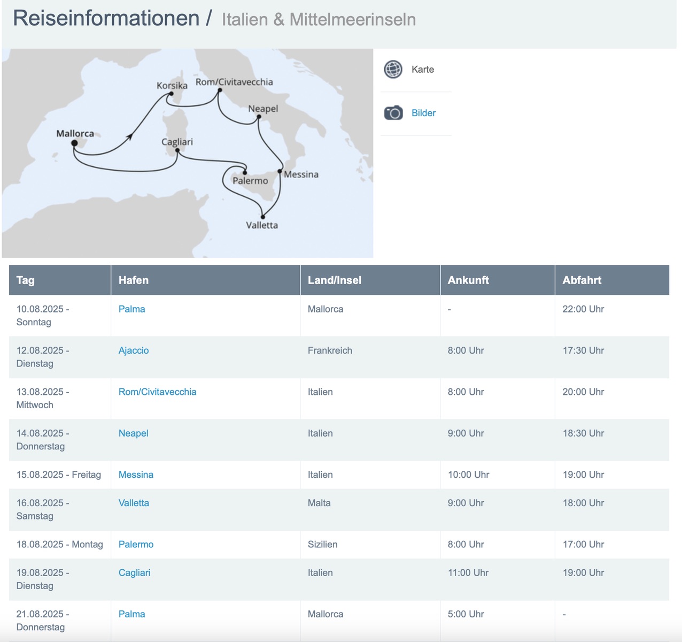Open the Palma link for 10.08.2025 departure

pyautogui.click(x=131, y=309)
